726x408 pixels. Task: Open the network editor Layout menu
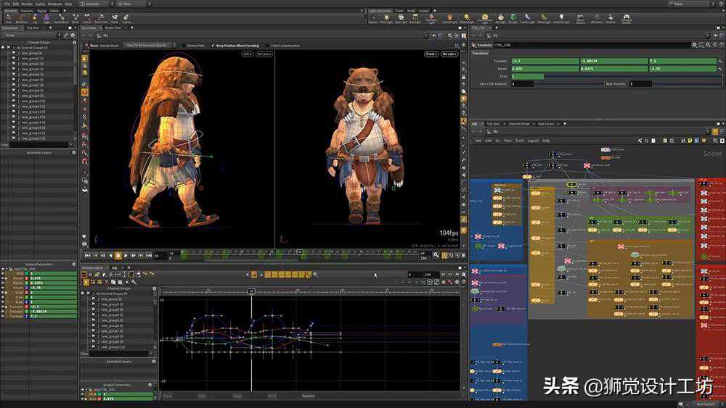point(533,141)
